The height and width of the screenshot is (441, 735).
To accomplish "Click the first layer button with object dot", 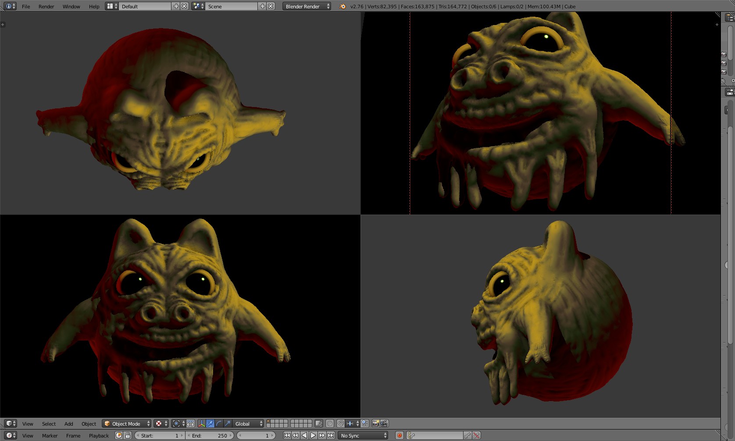I will click(269, 422).
